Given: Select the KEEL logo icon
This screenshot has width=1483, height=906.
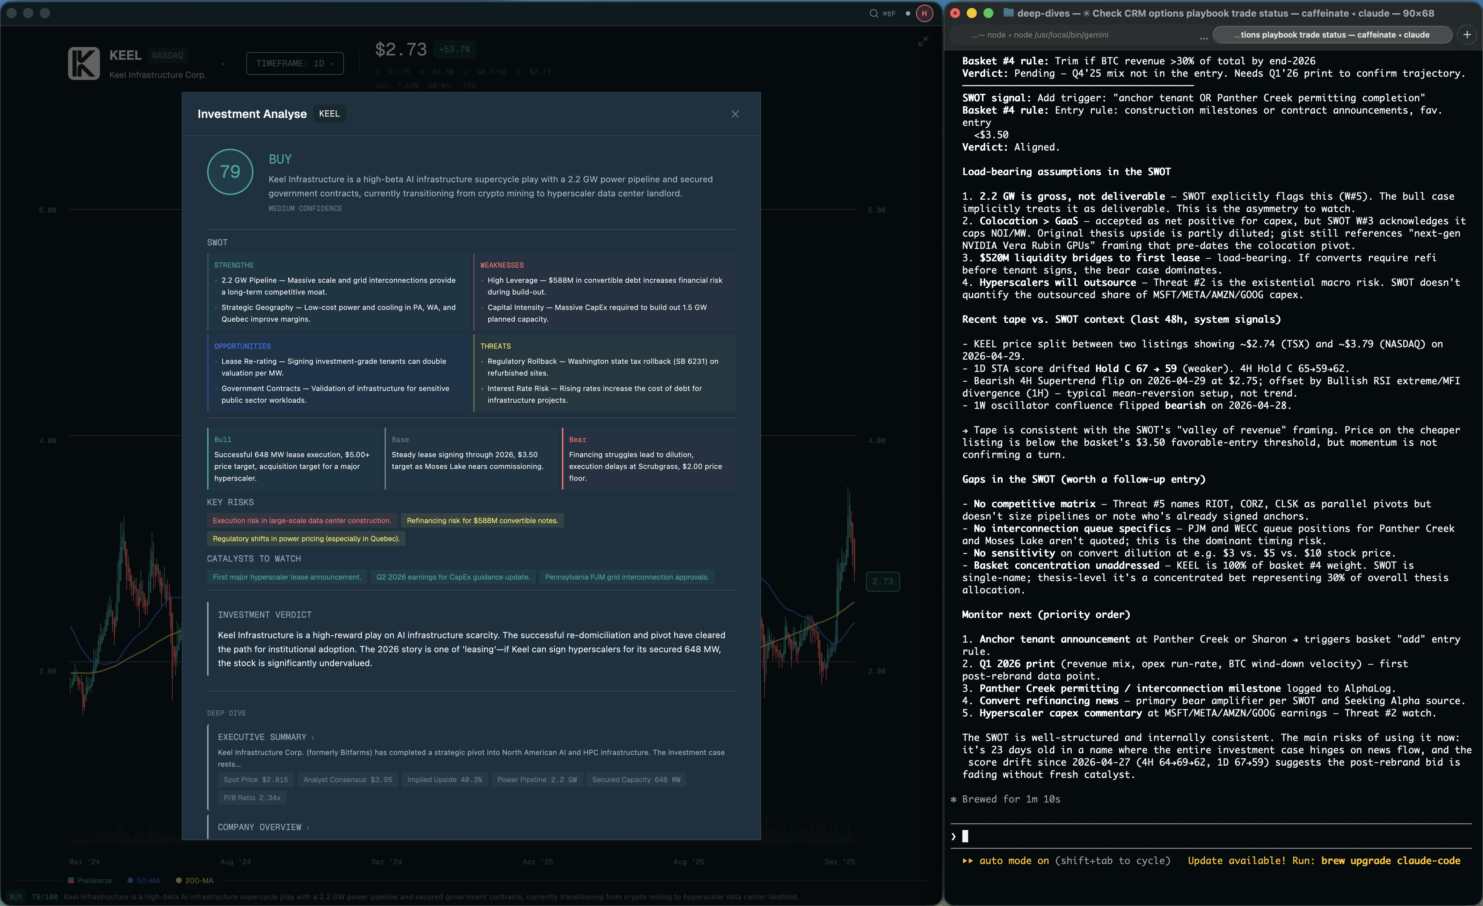Looking at the screenshot, I should [x=84, y=63].
